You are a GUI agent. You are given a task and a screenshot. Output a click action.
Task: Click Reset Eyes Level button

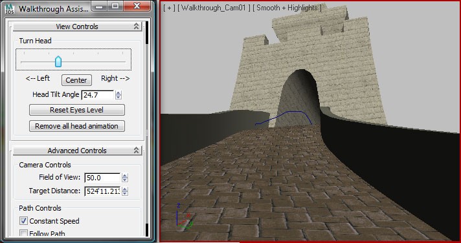click(77, 110)
